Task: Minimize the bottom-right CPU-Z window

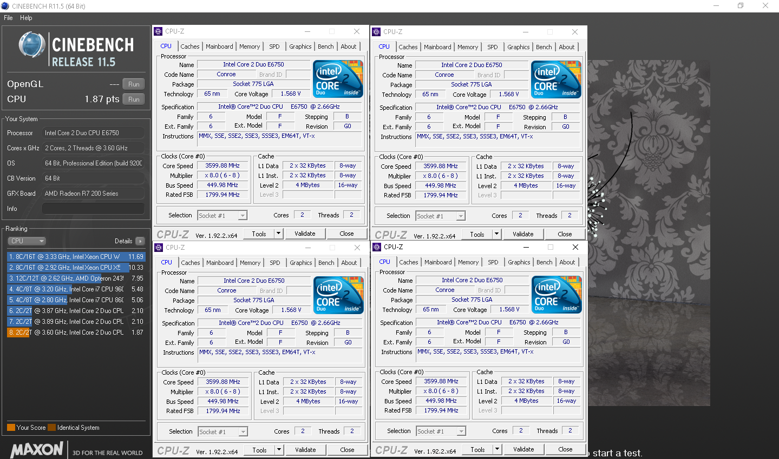Action: point(526,247)
